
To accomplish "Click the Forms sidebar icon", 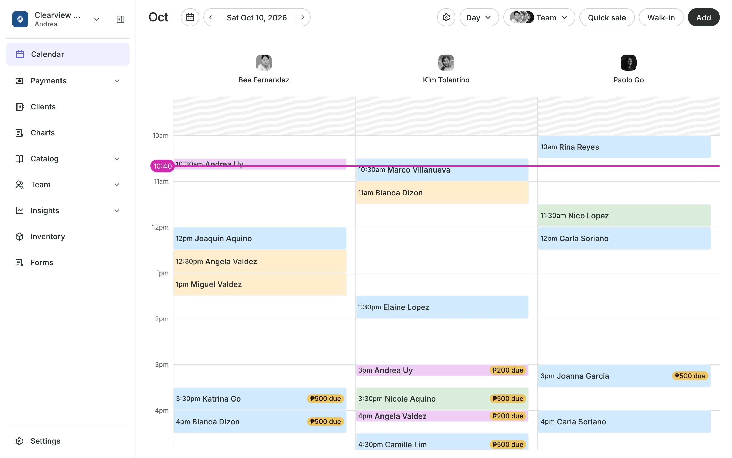I will (x=19, y=262).
